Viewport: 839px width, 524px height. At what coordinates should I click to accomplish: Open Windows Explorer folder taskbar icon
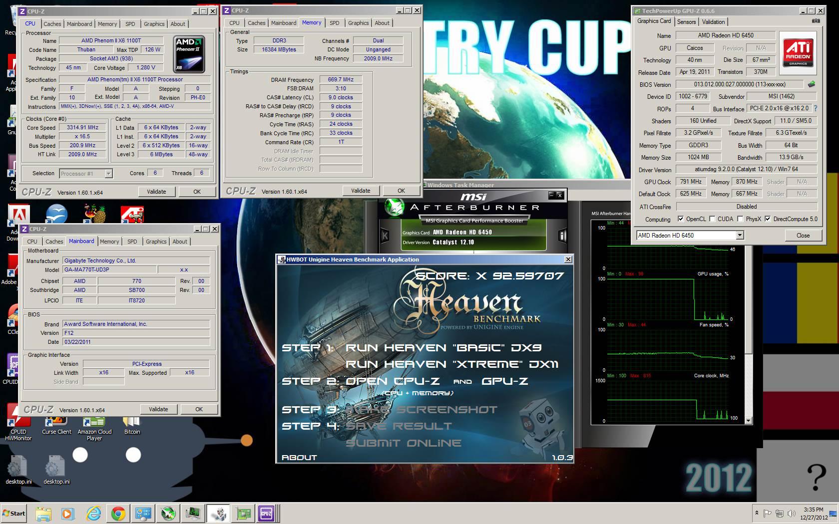[x=43, y=513]
